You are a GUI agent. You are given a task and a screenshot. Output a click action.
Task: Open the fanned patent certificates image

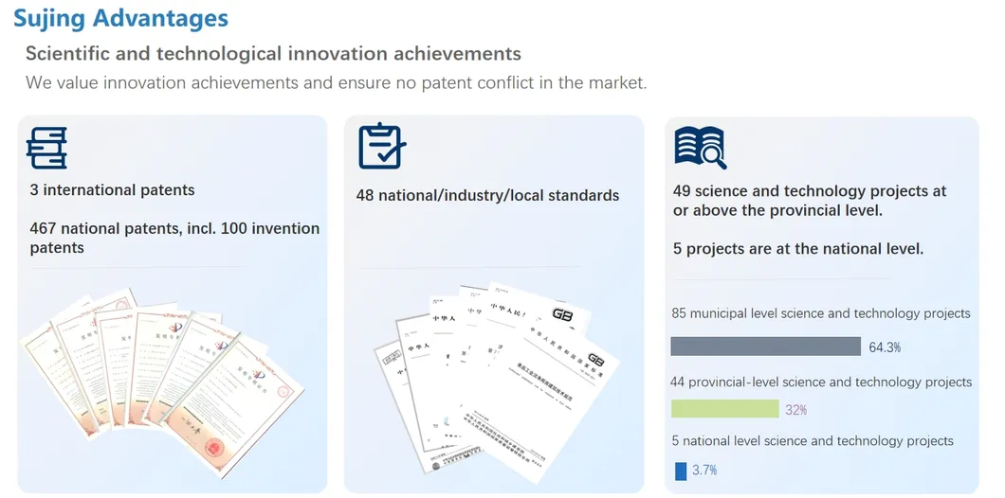tap(163, 374)
